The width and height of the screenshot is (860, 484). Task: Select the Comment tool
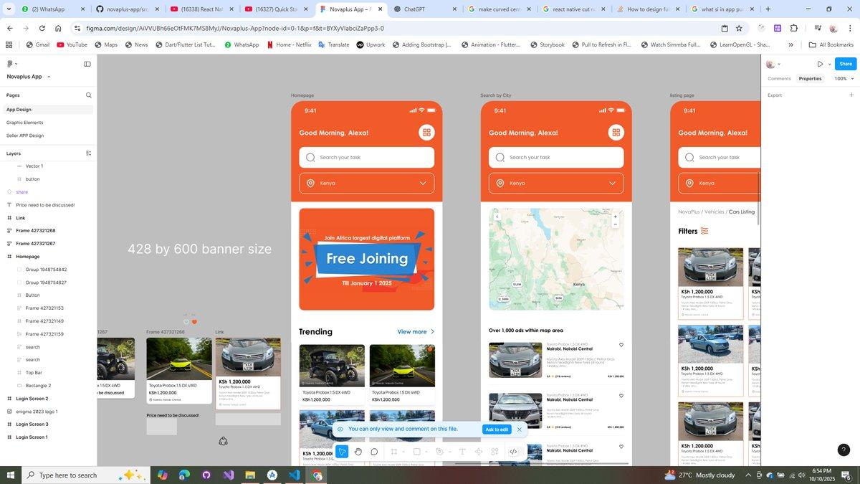coord(374,452)
